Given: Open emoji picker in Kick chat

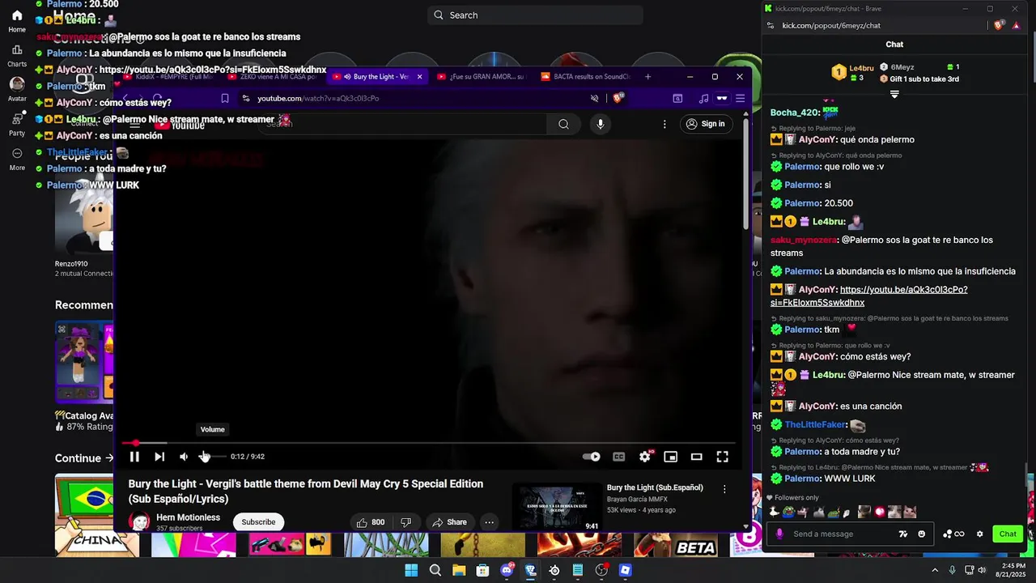Looking at the screenshot, I should tap(922, 534).
